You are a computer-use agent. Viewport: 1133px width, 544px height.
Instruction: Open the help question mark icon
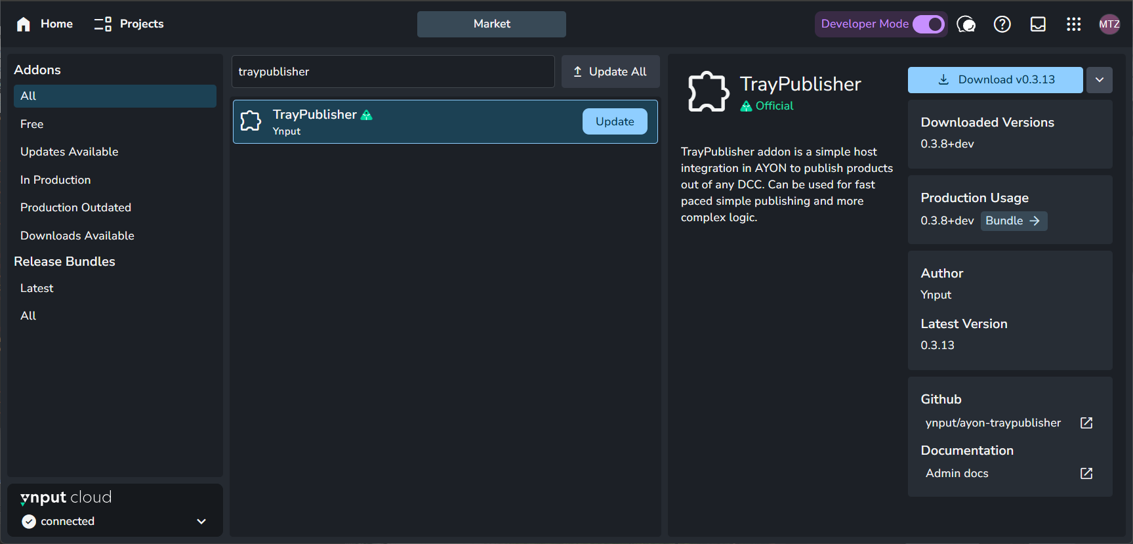(x=1002, y=24)
